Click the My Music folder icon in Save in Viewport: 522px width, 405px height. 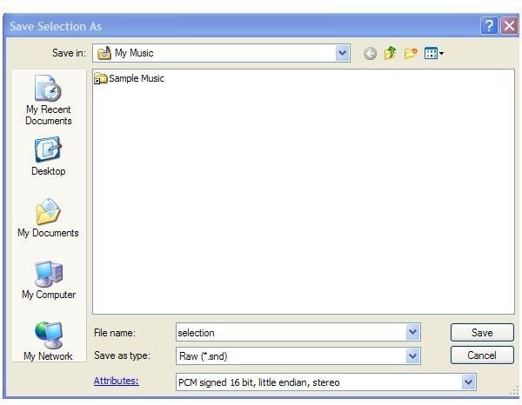(x=104, y=53)
